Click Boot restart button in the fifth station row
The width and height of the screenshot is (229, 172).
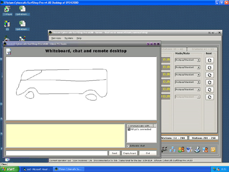(x=210, y=89)
